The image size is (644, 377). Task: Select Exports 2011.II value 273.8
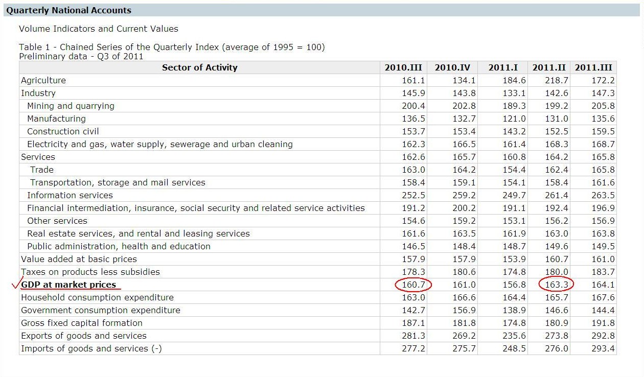tap(557, 336)
